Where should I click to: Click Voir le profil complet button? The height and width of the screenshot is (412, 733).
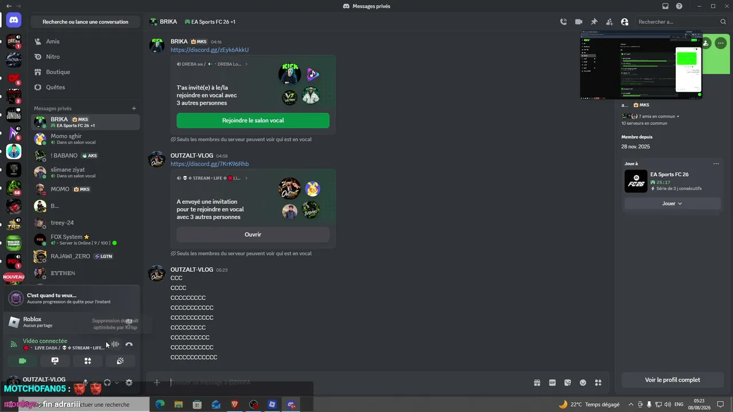pyautogui.click(x=672, y=380)
